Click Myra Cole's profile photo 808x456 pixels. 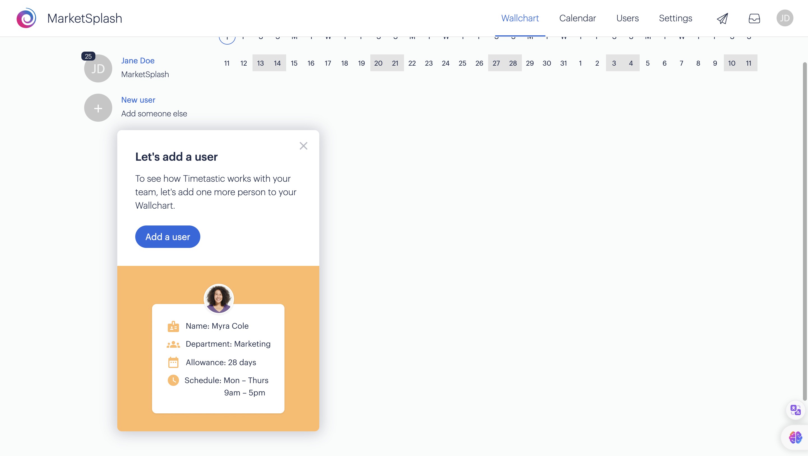(x=219, y=298)
